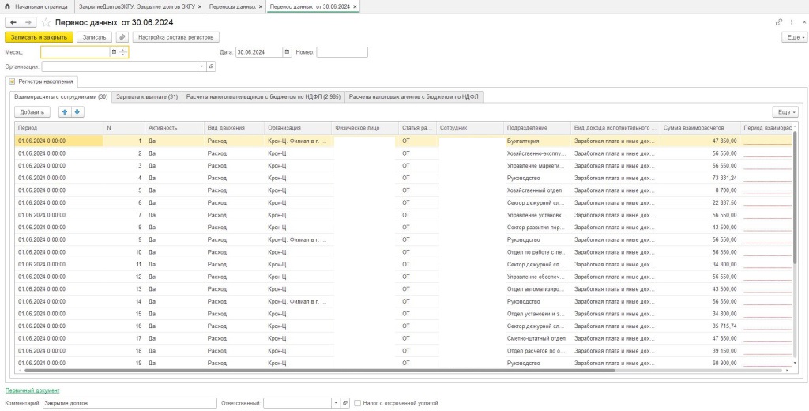Image resolution: width=809 pixels, height=411 pixels.
Task: Select cell Сметно-штатный отдел
Action: tap(536, 339)
